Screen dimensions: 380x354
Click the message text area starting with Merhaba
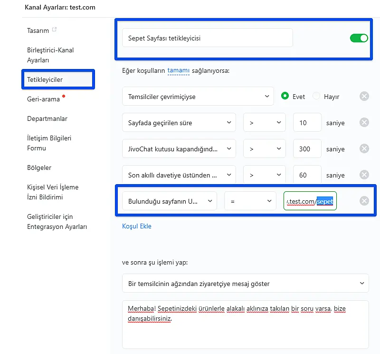[x=245, y=324]
